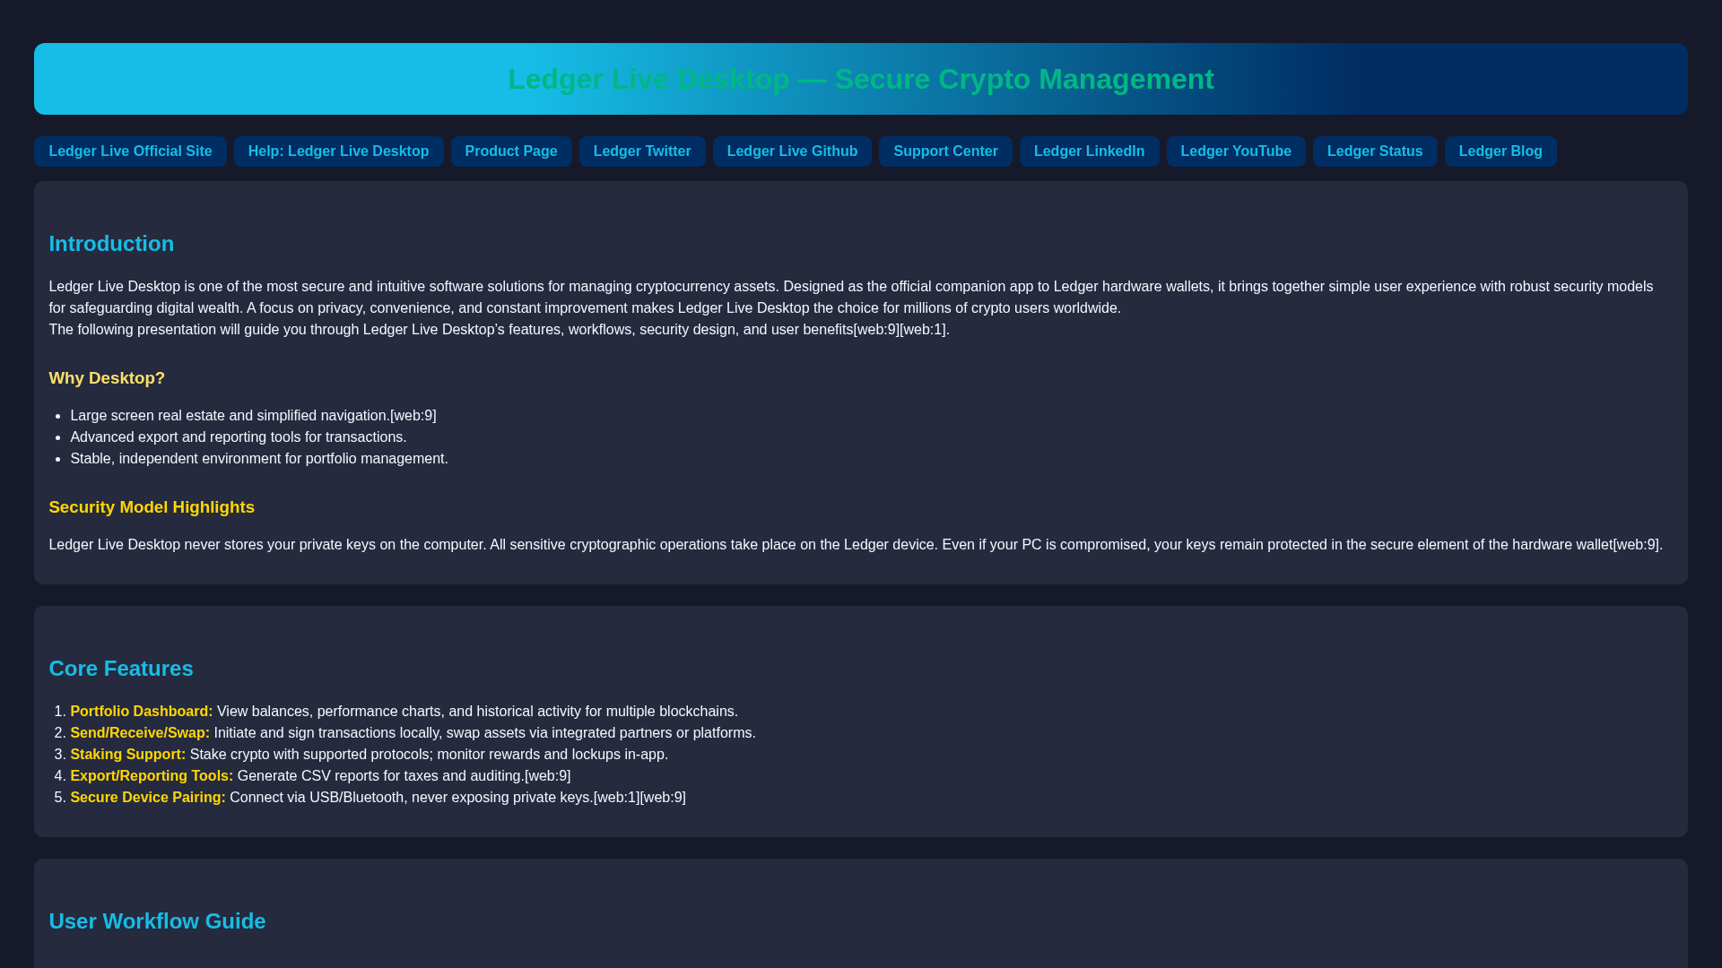Click the page title 'Ledger Live Desktop — Secure Crypto Management'

pyautogui.click(x=861, y=79)
